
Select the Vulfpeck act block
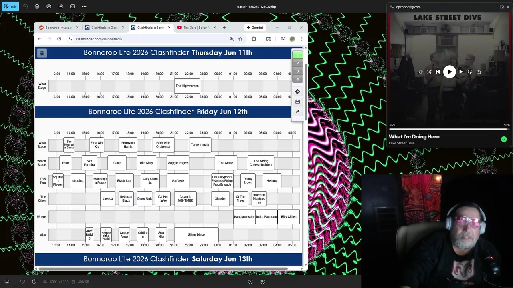(178, 181)
